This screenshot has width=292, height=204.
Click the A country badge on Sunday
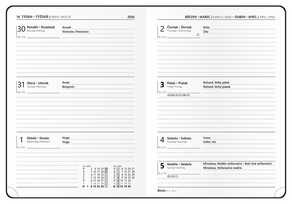pyautogui.click(x=173, y=176)
